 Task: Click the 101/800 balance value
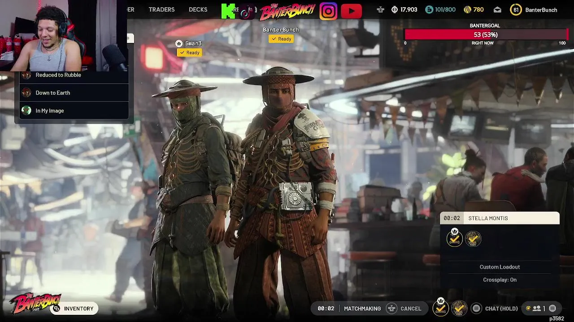point(445,10)
